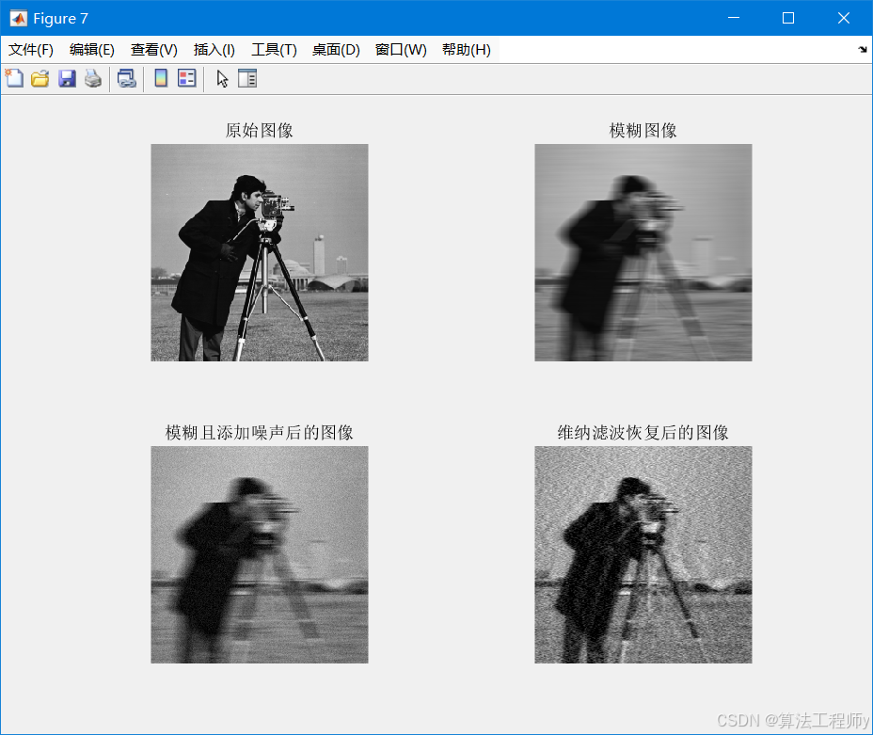
Task: Open the 桌面(D) menu
Action: (336, 50)
